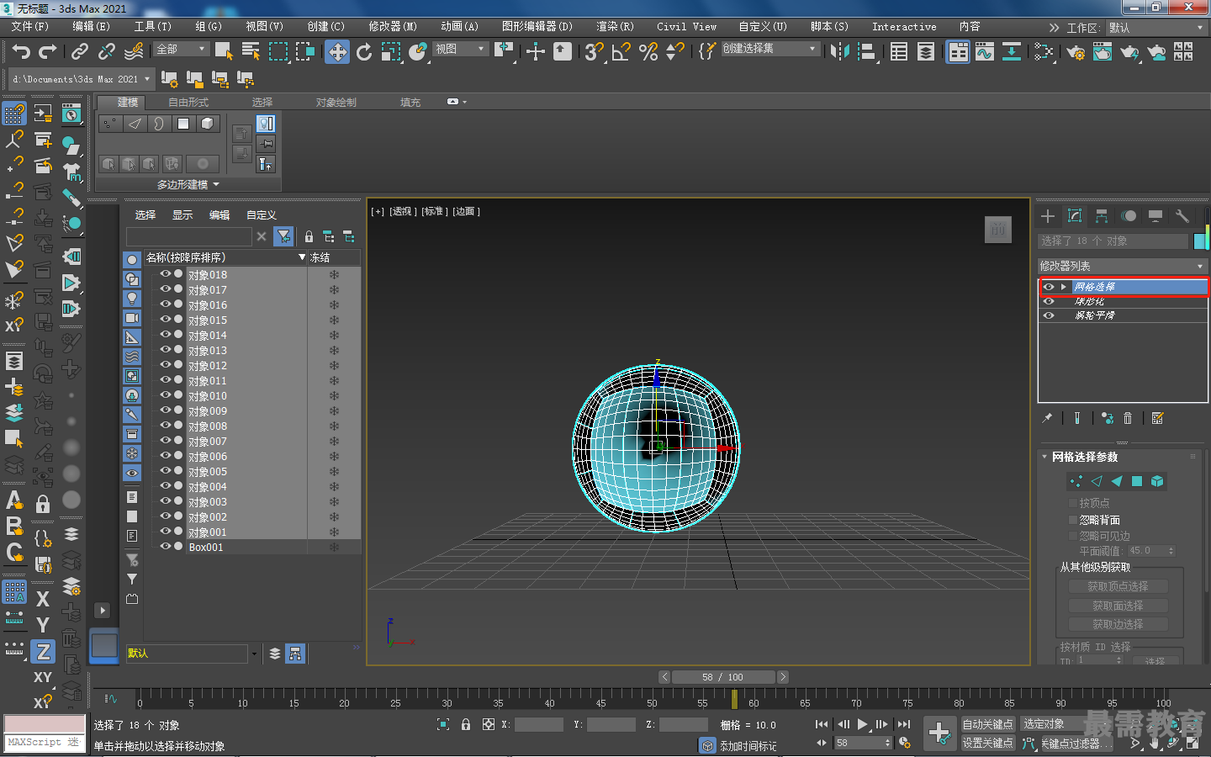
Task: Click the explorer search input field
Action: pyautogui.click(x=189, y=236)
